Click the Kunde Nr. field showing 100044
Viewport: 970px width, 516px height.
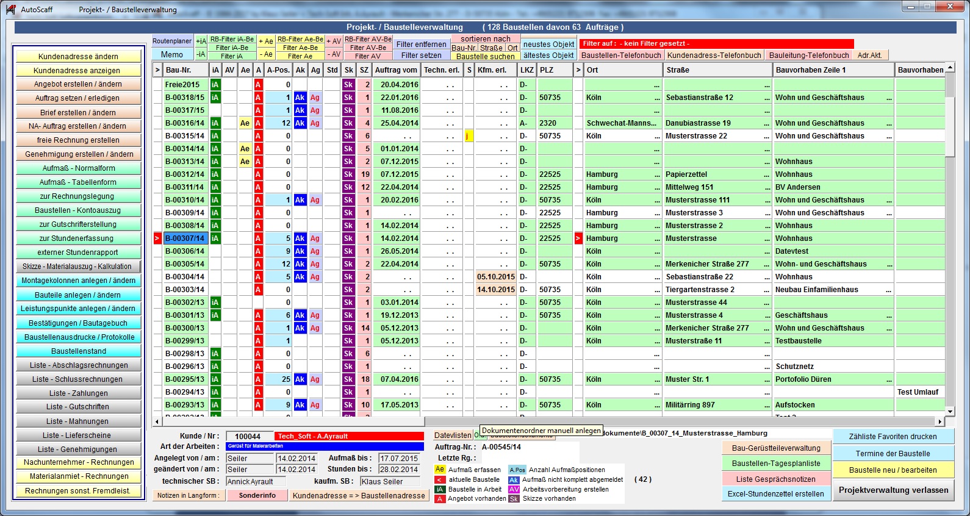click(x=248, y=436)
